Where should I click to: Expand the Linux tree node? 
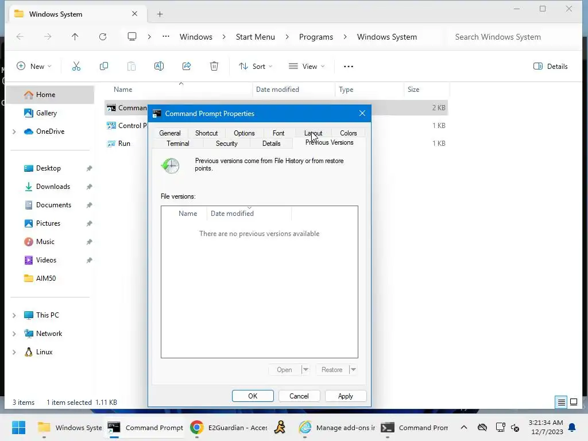(x=14, y=352)
